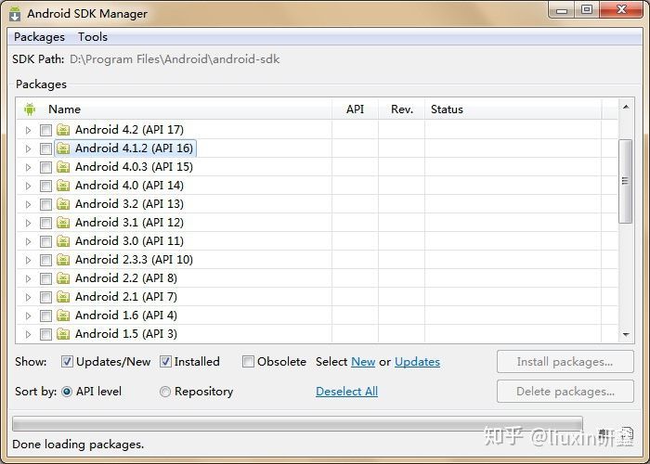
Task: Expand the Android 3.1 (API 12) node
Action: (28, 224)
